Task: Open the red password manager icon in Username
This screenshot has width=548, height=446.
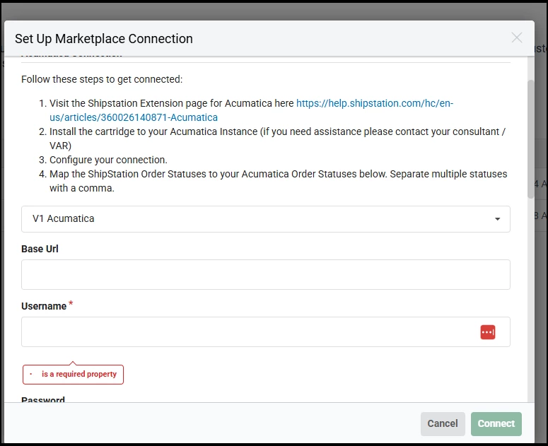Action: click(x=487, y=332)
